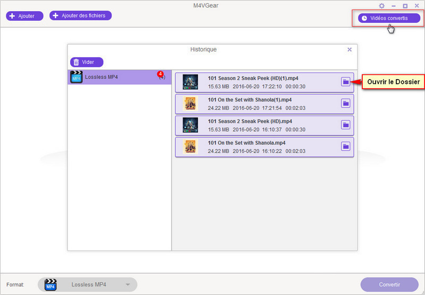This screenshot has height=295, width=425.
Task: Minimize the M4VGear window
Action: (394, 6)
